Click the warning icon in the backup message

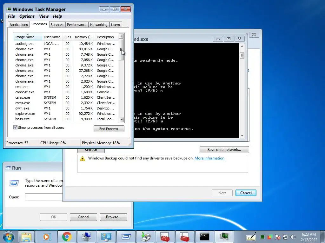[83, 159]
